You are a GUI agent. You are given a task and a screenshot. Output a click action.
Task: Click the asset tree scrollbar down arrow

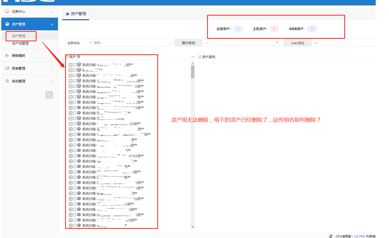pyautogui.click(x=193, y=227)
